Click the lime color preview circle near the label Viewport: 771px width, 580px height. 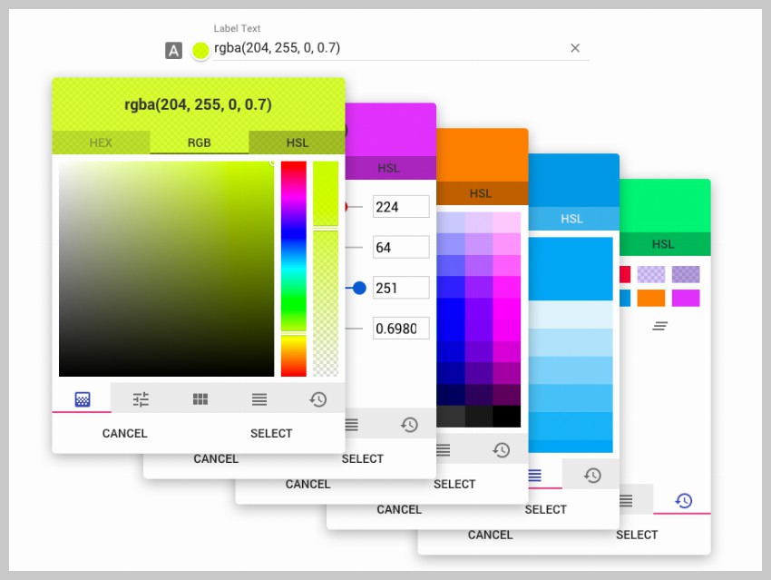200,50
